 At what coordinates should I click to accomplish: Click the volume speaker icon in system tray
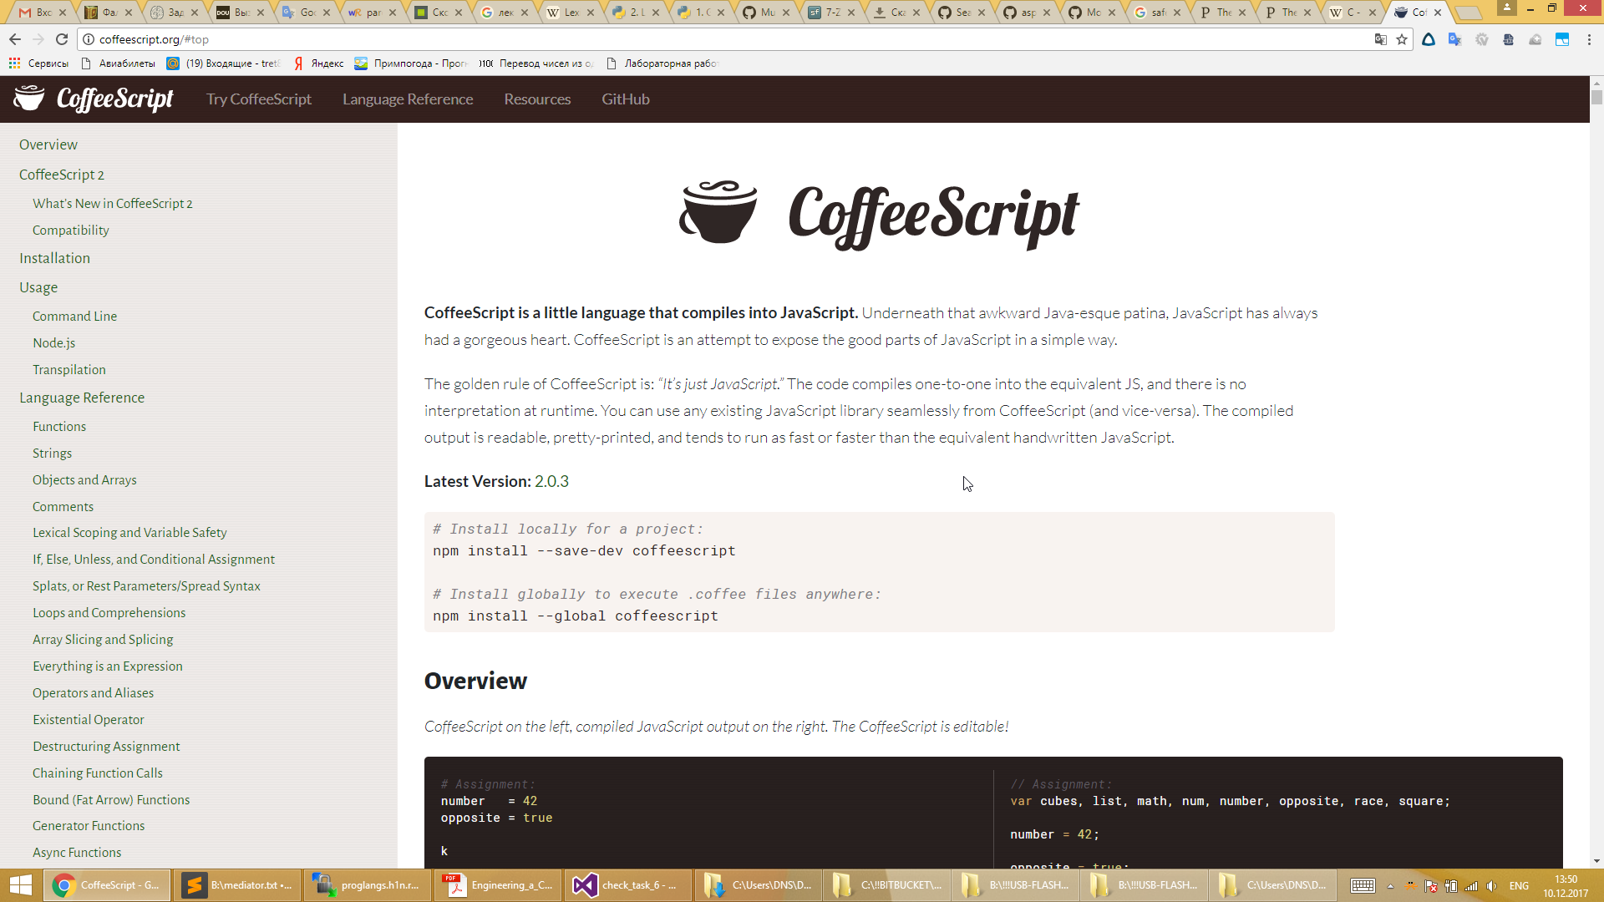pos(1491,885)
